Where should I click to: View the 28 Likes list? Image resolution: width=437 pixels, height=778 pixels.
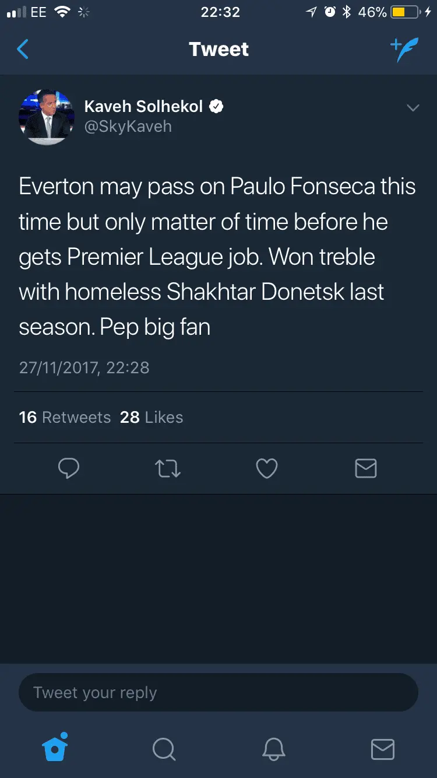click(x=151, y=418)
